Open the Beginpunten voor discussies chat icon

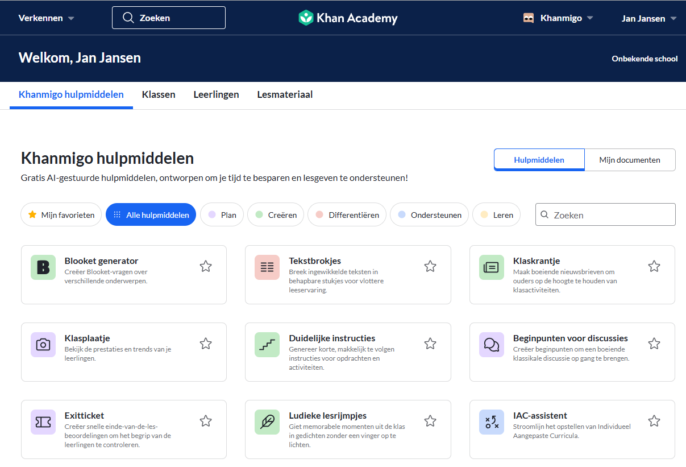tap(492, 345)
